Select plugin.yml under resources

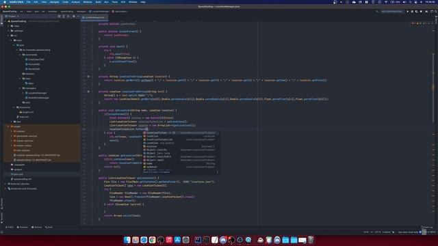26,112
